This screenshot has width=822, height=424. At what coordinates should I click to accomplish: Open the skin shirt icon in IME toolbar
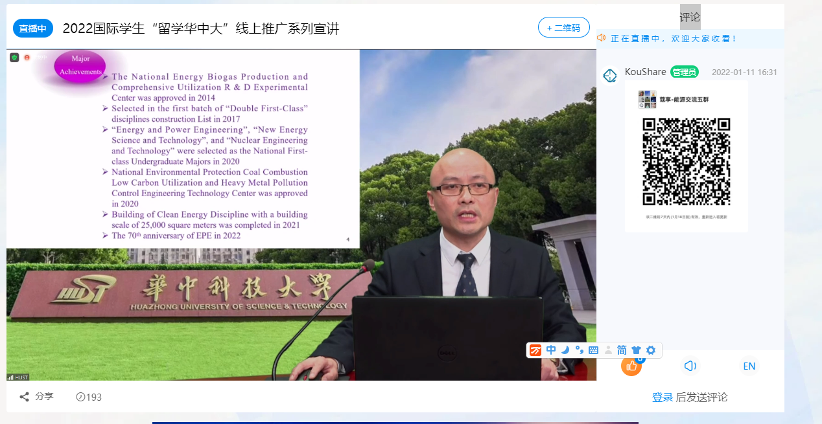tap(636, 350)
